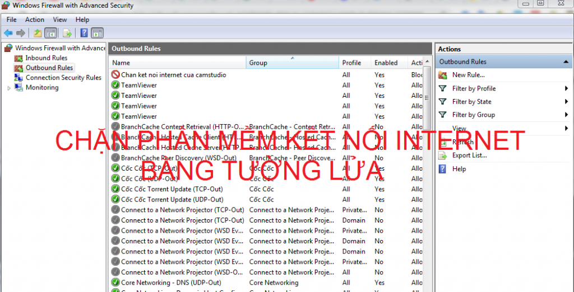Click the Filter by State funnel icon

click(443, 102)
